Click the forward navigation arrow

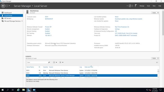(x=7, y=6)
